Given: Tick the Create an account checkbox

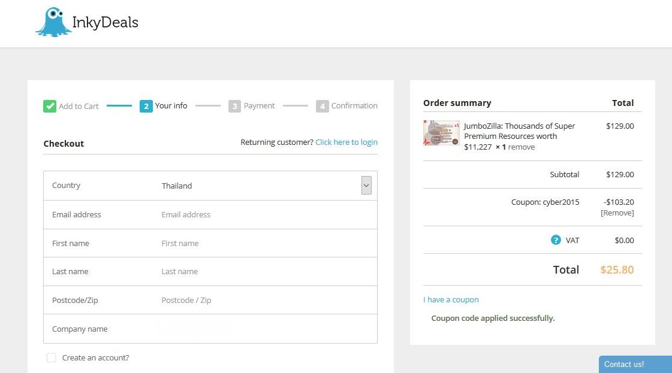Looking at the screenshot, I should coord(52,357).
